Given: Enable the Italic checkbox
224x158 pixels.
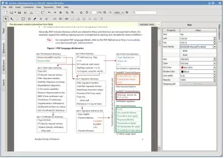Looking at the screenshot, I should tap(181, 55).
